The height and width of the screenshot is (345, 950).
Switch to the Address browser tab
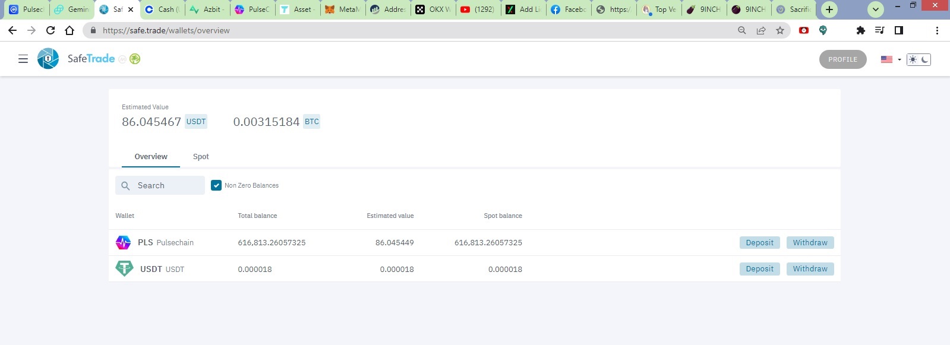388,10
